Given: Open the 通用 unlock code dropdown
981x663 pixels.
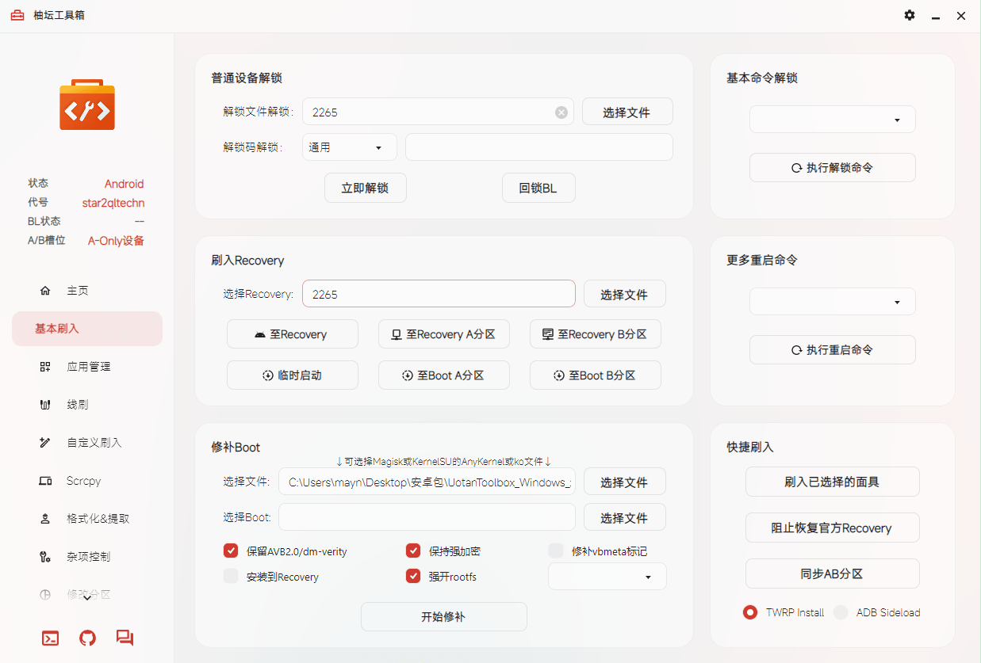Looking at the screenshot, I should pyautogui.click(x=349, y=147).
